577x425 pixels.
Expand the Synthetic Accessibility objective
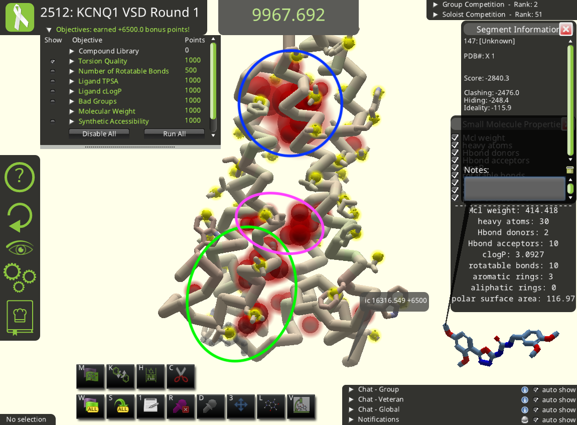pos(72,121)
